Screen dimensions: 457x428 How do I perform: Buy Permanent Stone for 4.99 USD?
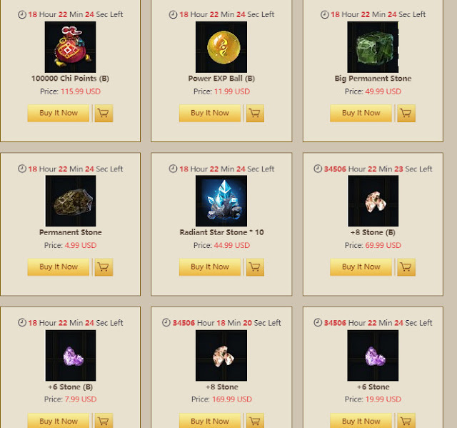[59, 267]
